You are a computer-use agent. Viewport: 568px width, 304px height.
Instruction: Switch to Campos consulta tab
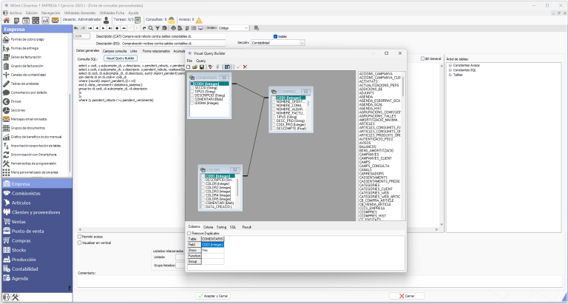[x=115, y=51]
